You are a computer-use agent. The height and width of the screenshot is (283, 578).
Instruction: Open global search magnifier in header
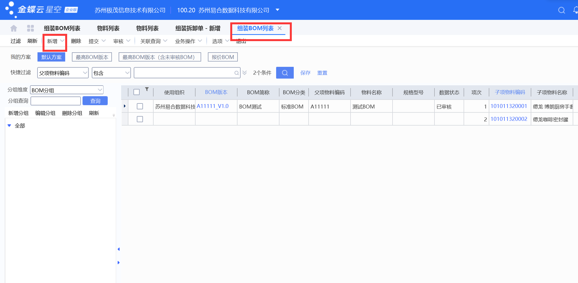(x=561, y=10)
